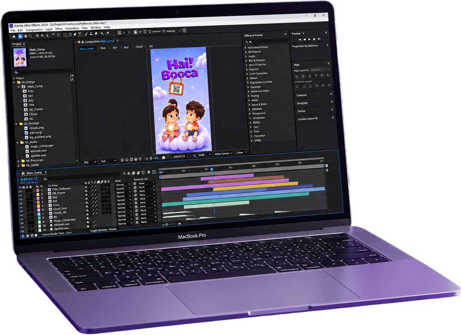Open the Paragraph panel
Image resolution: width=461 pixels, height=335 pixels.
click(x=303, y=103)
